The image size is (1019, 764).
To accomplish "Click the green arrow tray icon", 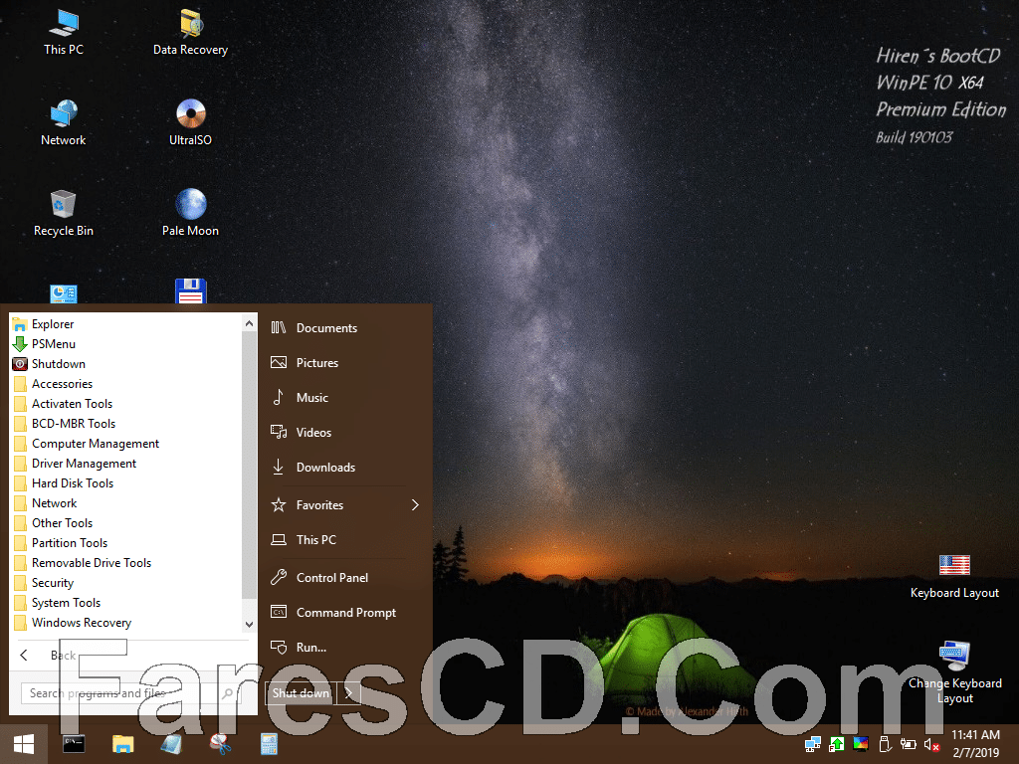I will point(836,744).
